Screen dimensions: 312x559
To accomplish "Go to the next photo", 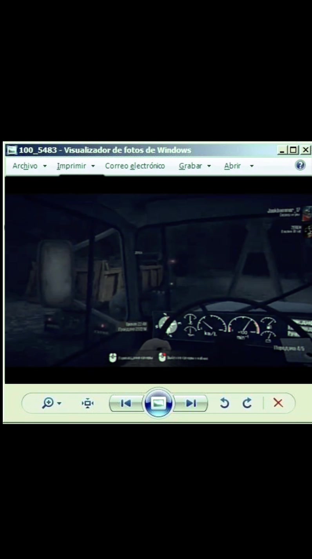I will (x=191, y=403).
